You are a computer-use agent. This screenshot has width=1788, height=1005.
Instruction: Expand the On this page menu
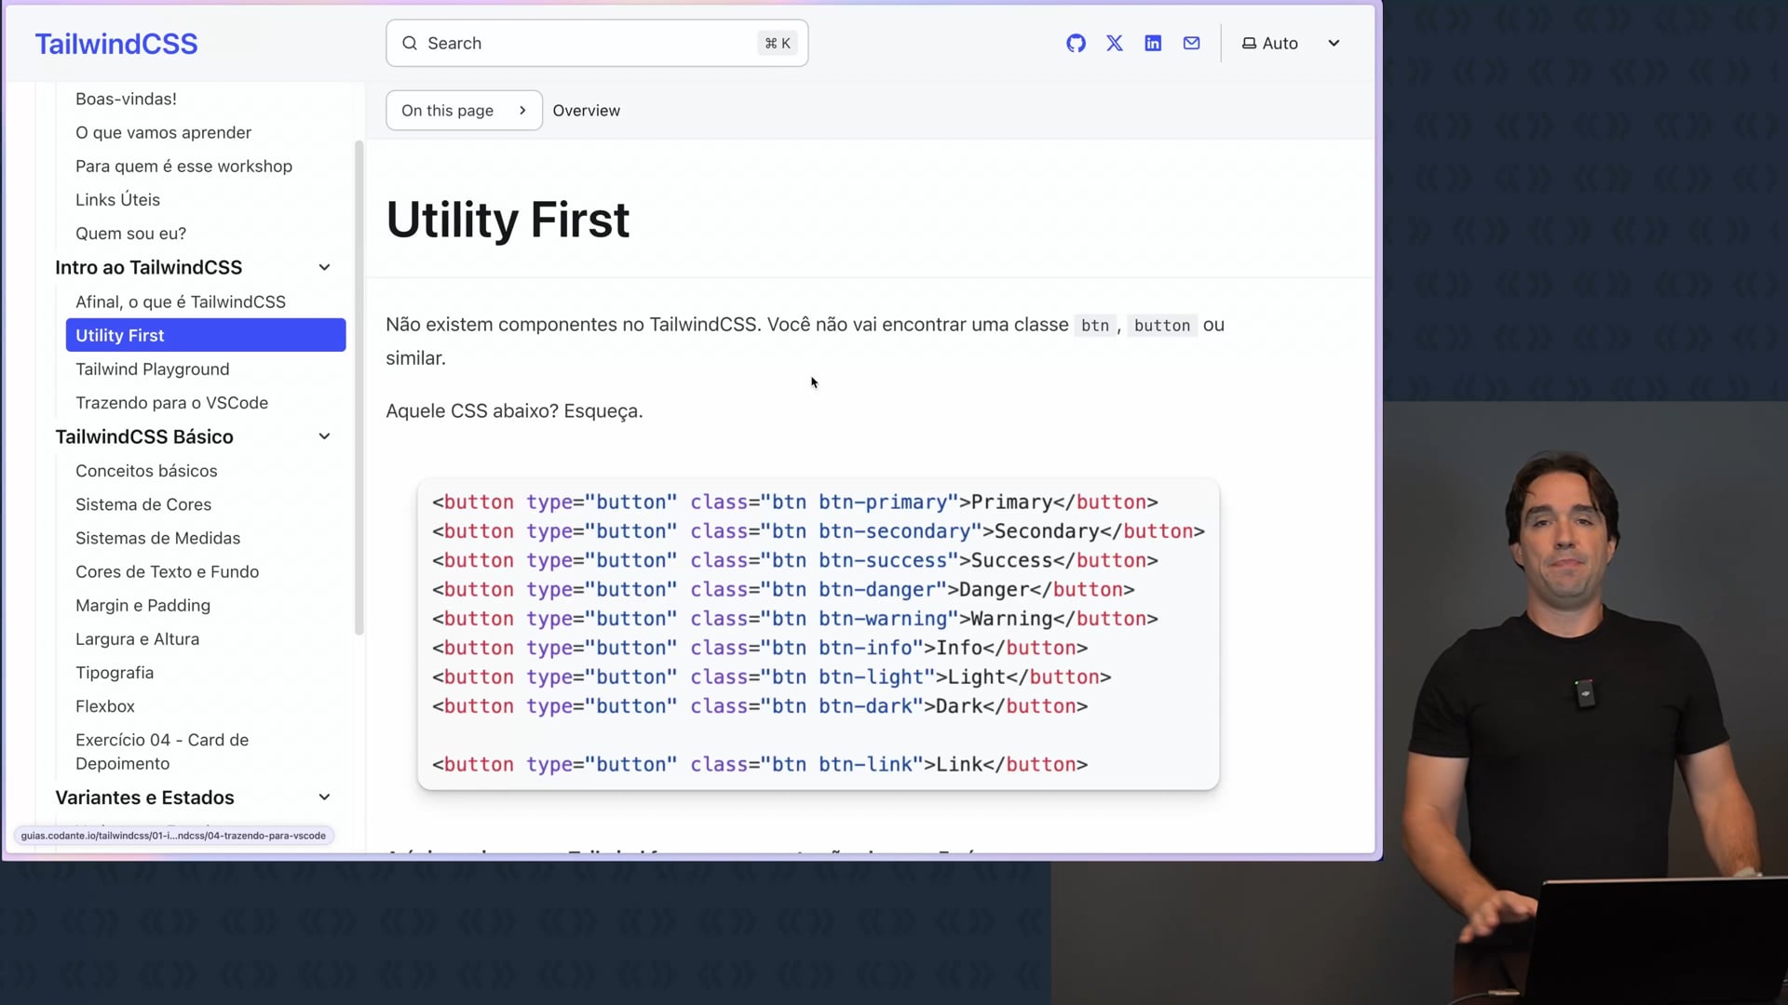tap(464, 111)
